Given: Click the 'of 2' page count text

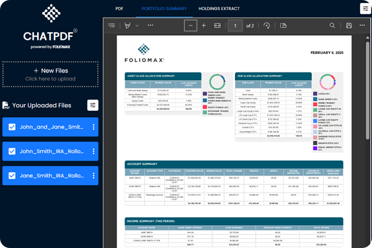Looking at the screenshot, I should pos(250,25).
